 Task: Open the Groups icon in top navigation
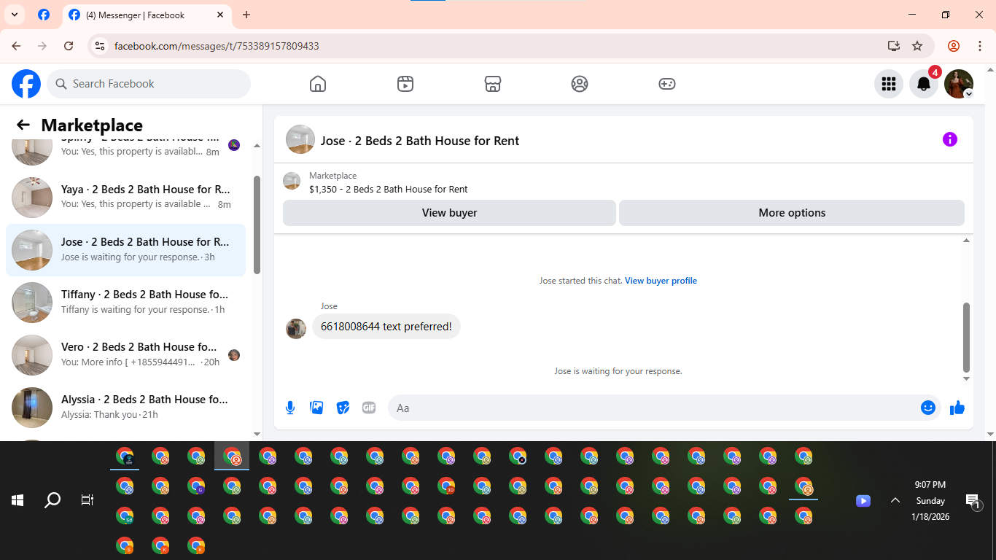tap(580, 84)
